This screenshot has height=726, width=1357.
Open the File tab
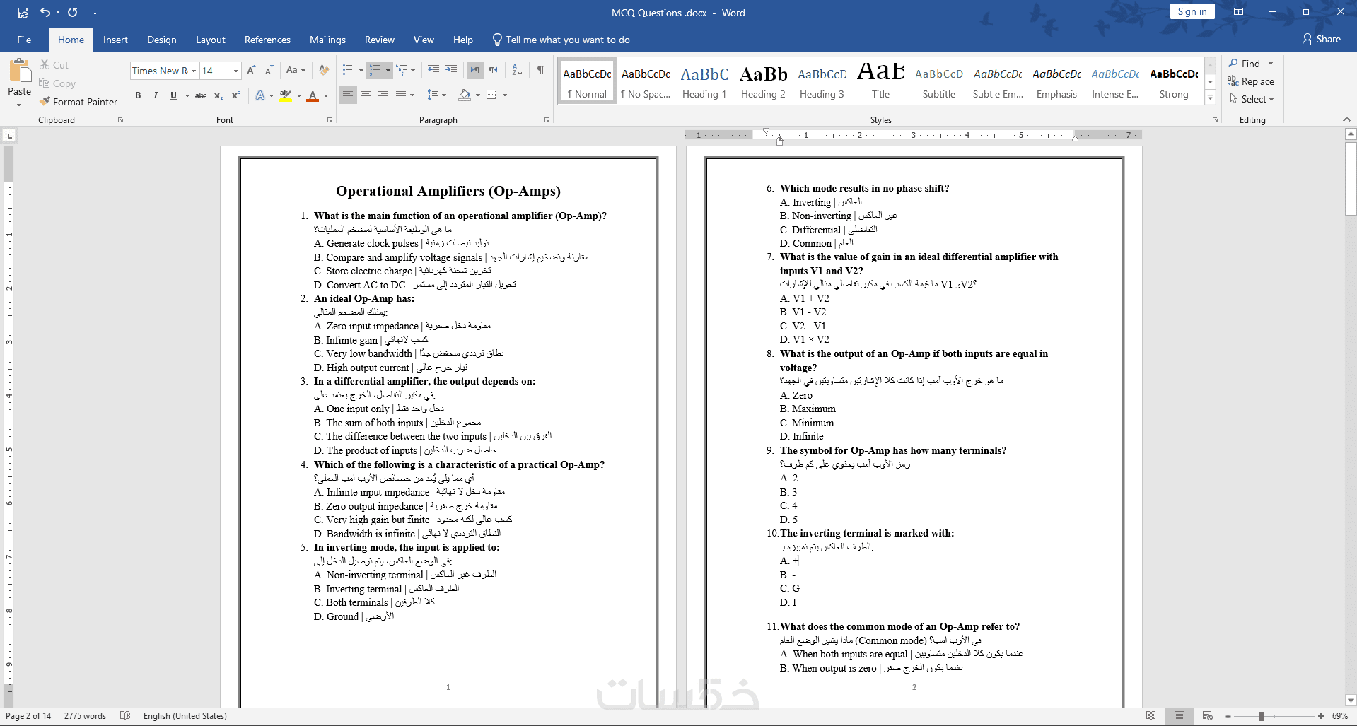tap(24, 40)
